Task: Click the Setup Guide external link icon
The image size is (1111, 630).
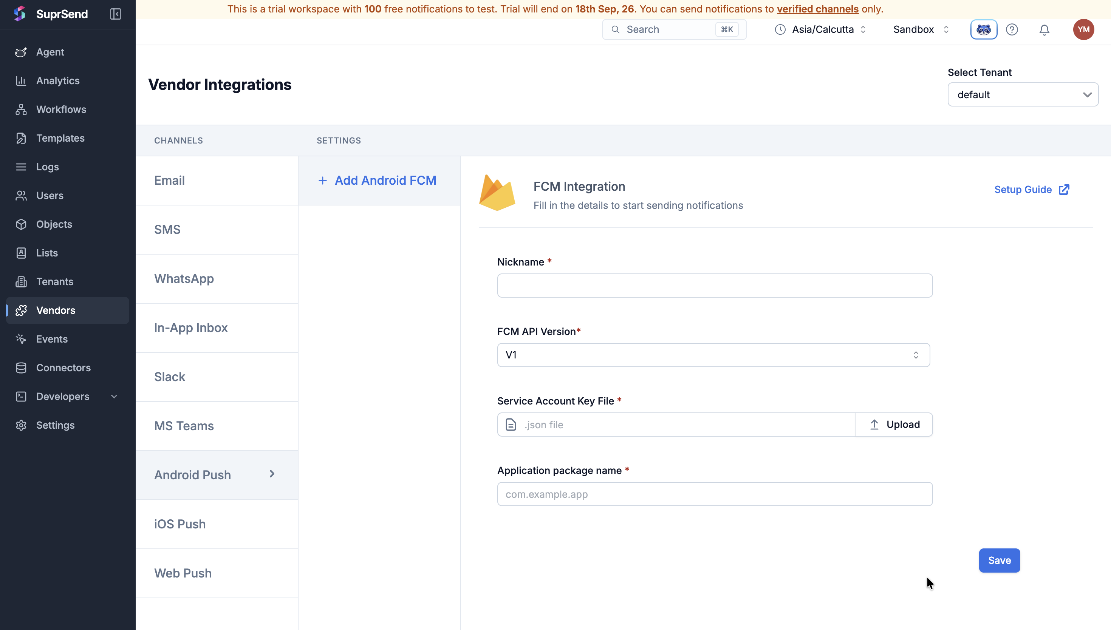Action: (1064, 190)
